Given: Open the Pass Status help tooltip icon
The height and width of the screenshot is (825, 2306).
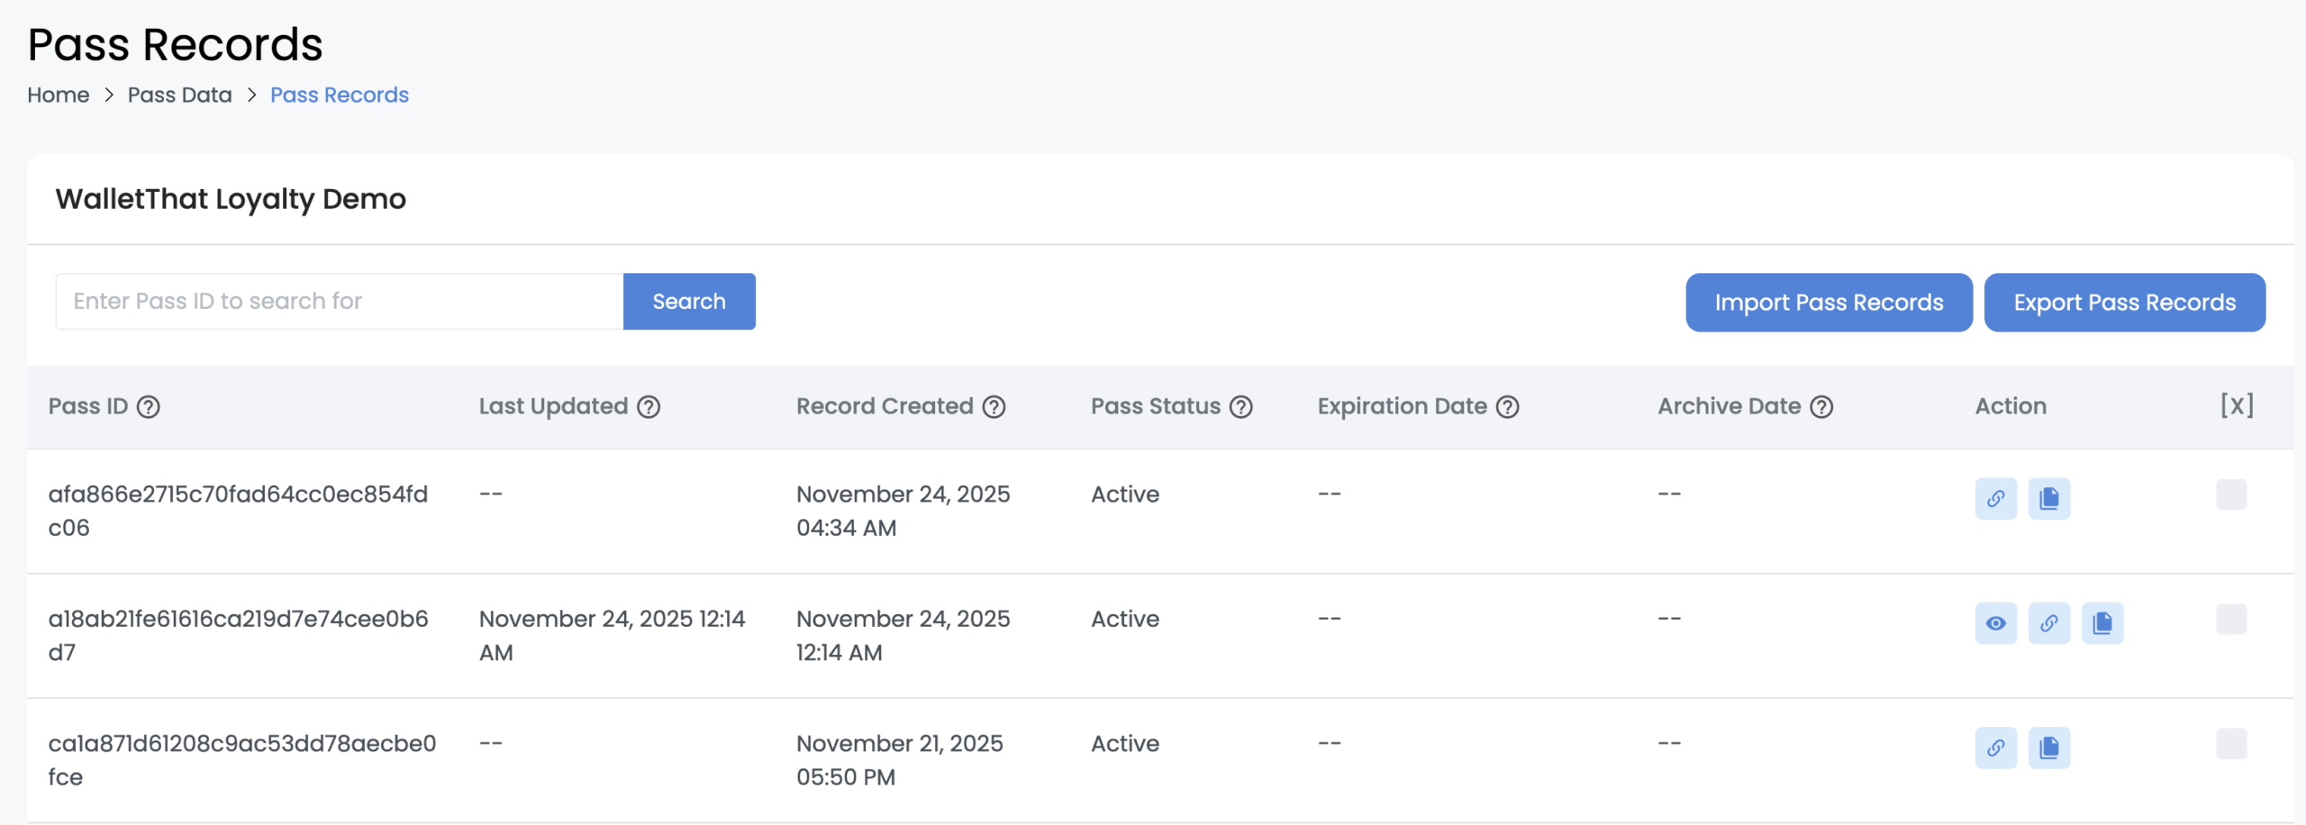Looking at the screenshot, I should pyautogui.click(x=1242, y=407).
